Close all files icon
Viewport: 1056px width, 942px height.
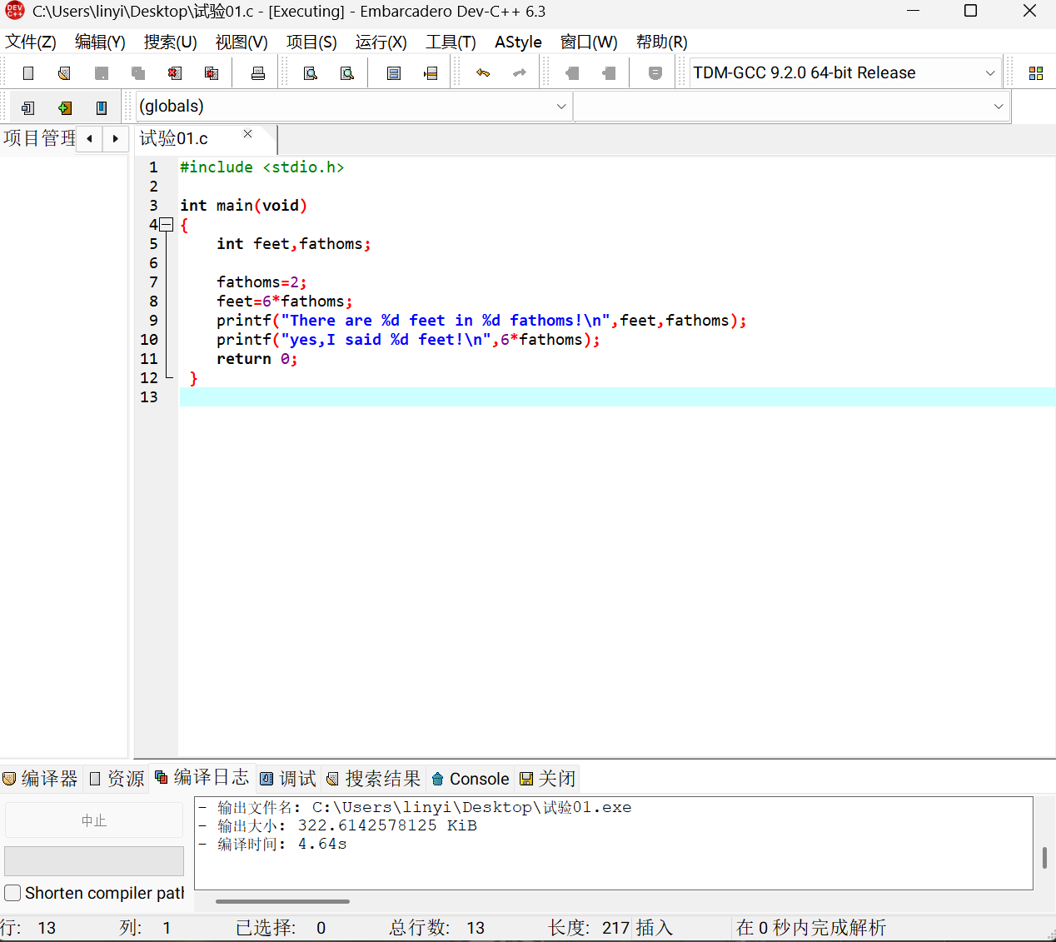(212, 73)
